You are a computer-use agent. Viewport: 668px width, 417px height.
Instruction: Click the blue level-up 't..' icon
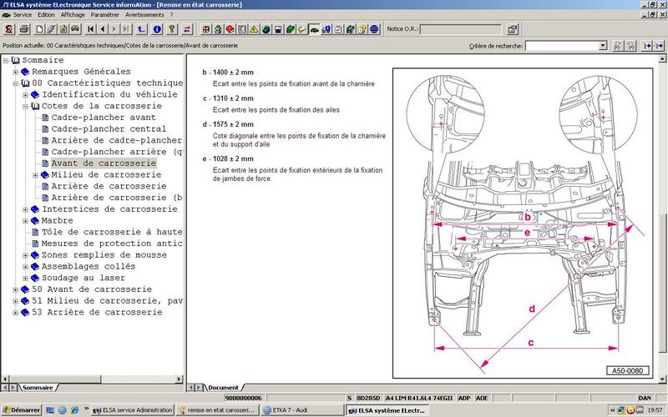click(141, 29)
